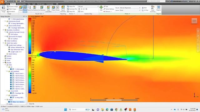Expand the Results Tasks panel menu

point(40,14)
